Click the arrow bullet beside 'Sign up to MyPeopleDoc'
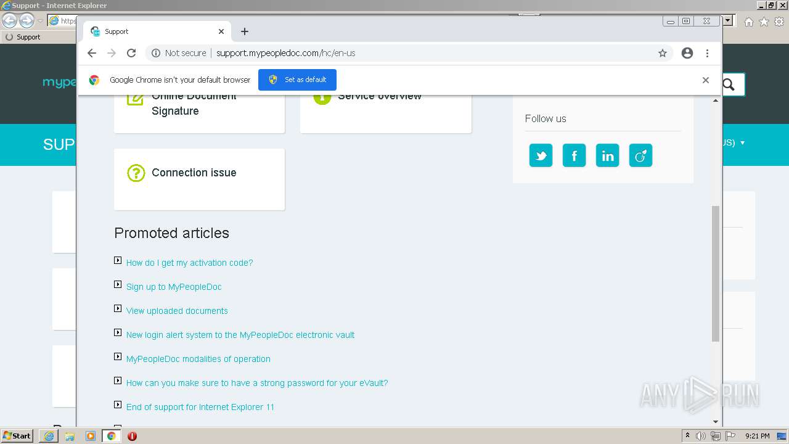Screen dimensions: 789x444 point(118,284)
